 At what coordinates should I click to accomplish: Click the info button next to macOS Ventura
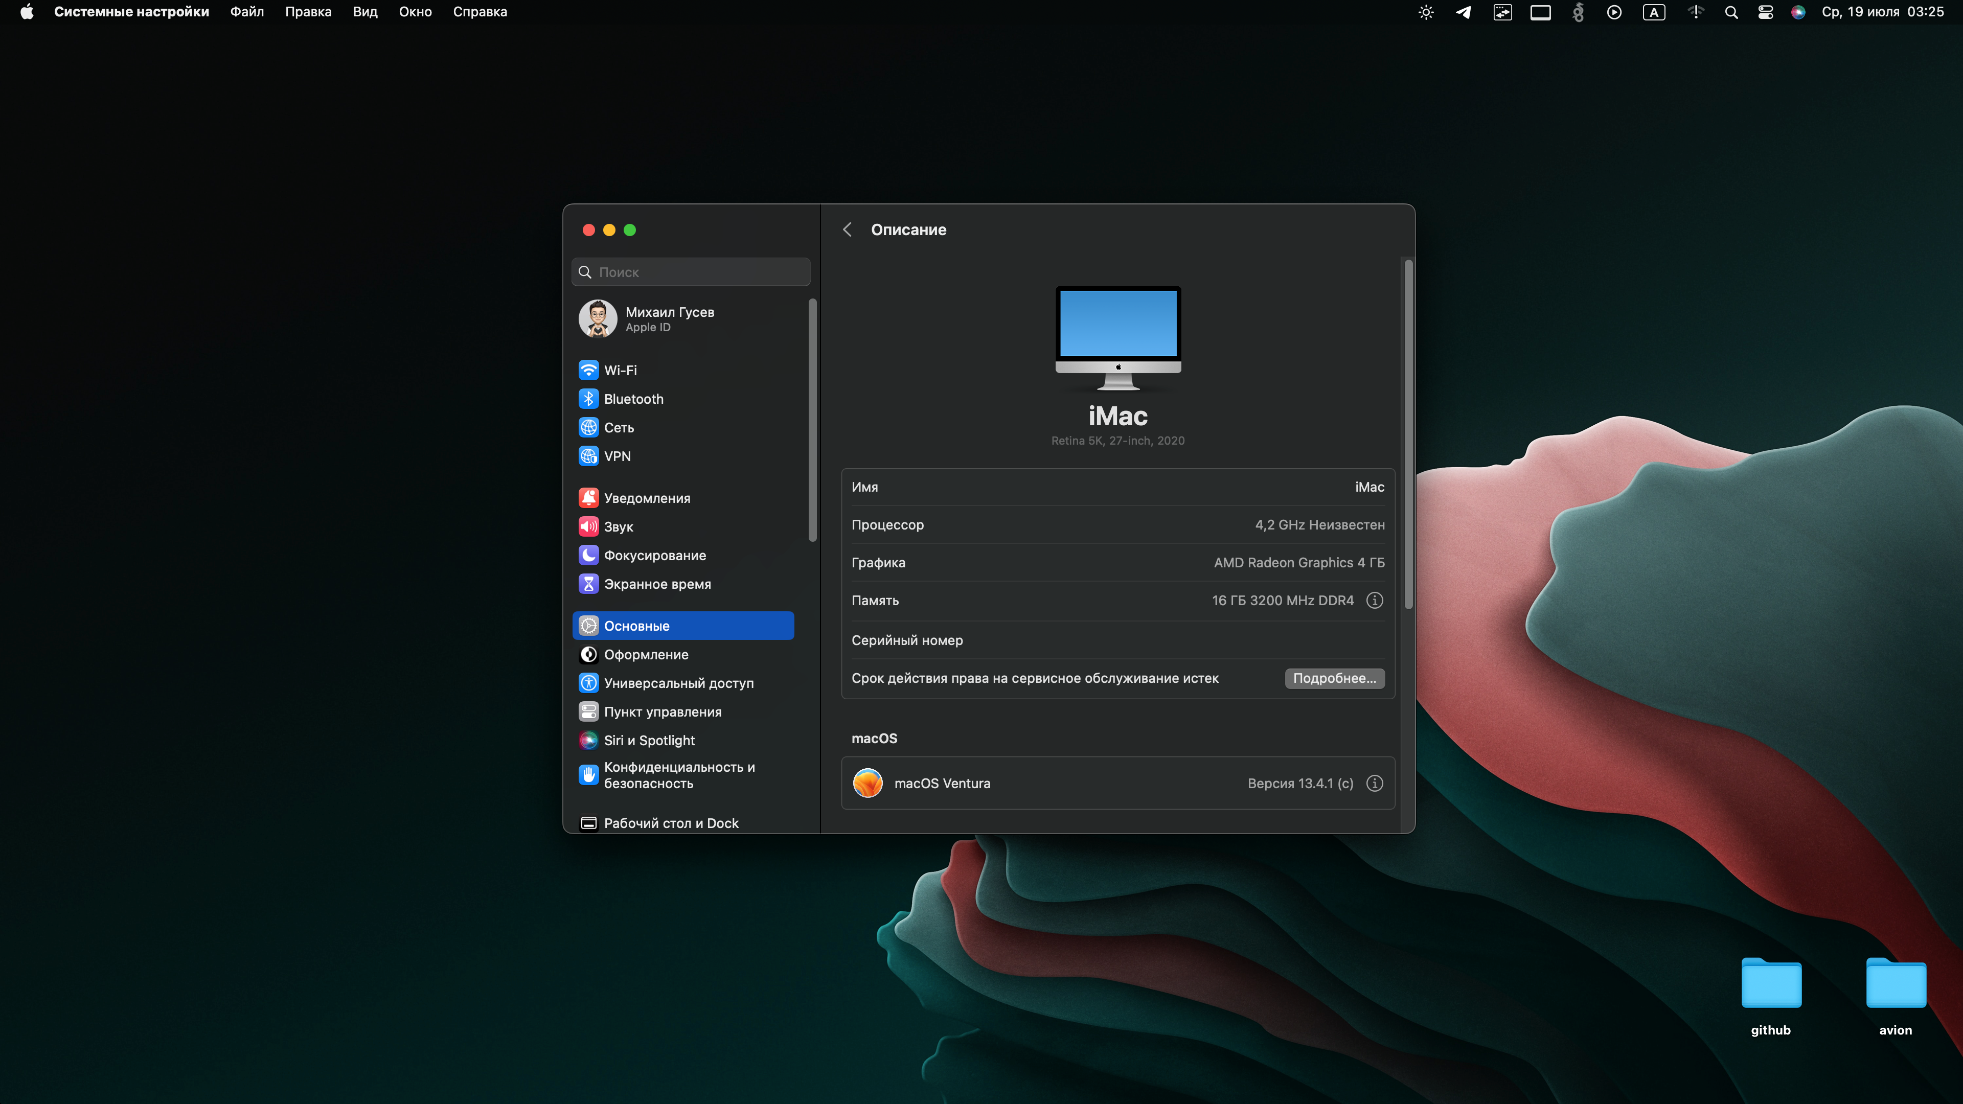[x=1377, y=783]
